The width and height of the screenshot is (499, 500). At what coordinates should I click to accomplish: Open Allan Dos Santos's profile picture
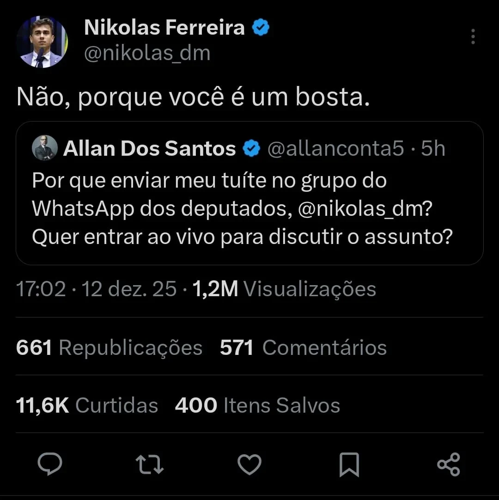point(45,148)
